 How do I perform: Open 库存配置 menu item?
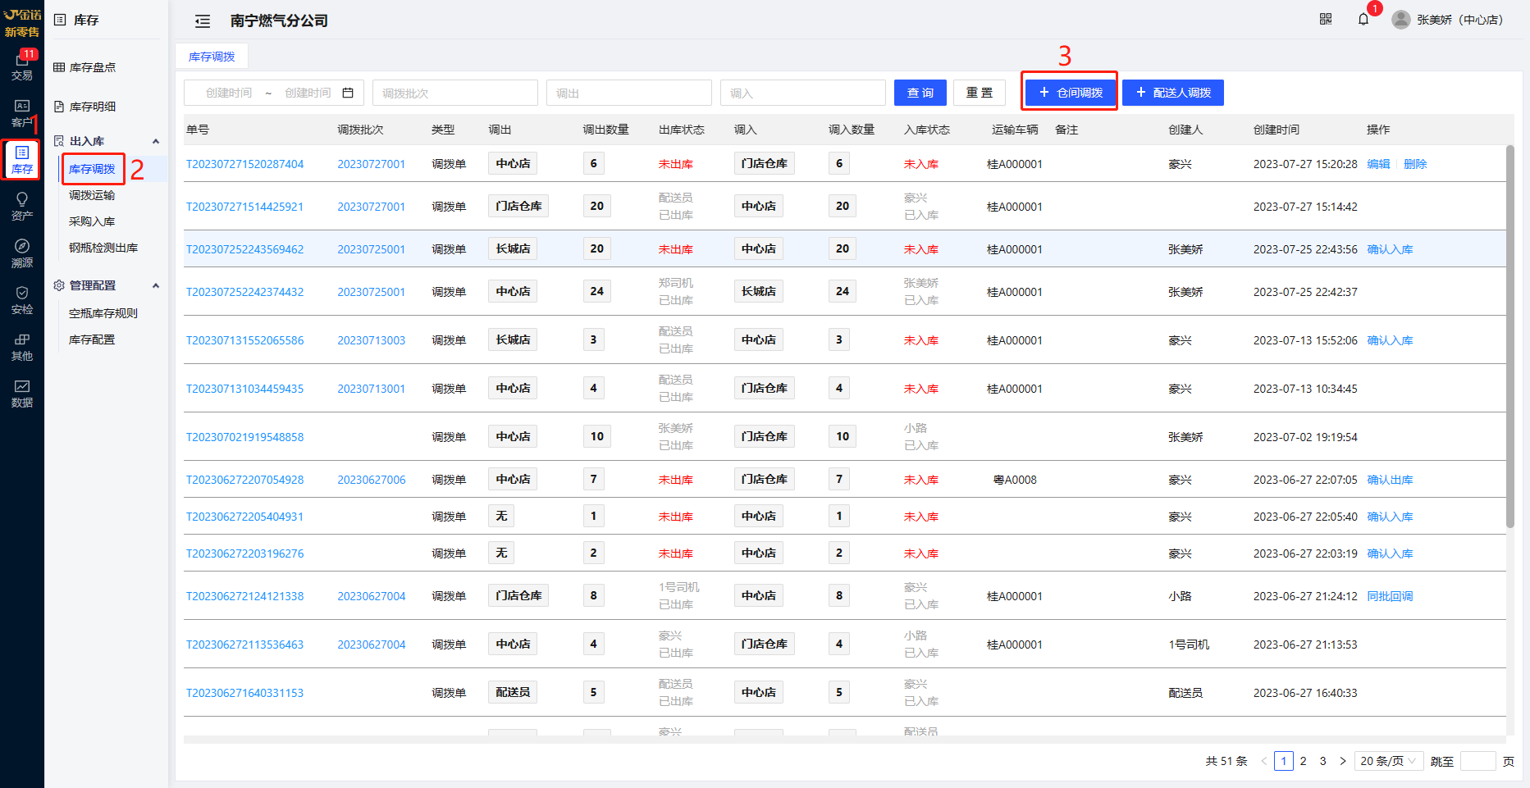click(x=92, y=339)
